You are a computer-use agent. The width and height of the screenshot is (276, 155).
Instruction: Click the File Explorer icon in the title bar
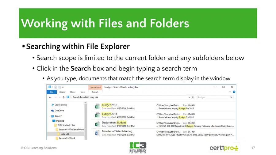pyautogui.click(x=50, y=87)
